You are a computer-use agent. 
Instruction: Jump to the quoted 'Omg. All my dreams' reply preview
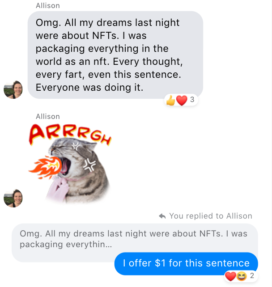pyautogui.click(x=135, y=239)
